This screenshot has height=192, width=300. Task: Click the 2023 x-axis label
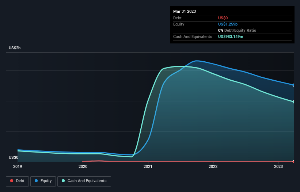(x=278, y=166)
